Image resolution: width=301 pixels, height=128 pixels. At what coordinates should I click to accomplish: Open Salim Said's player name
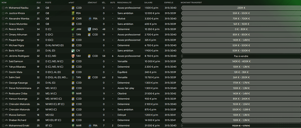click(x=15, y=78)
